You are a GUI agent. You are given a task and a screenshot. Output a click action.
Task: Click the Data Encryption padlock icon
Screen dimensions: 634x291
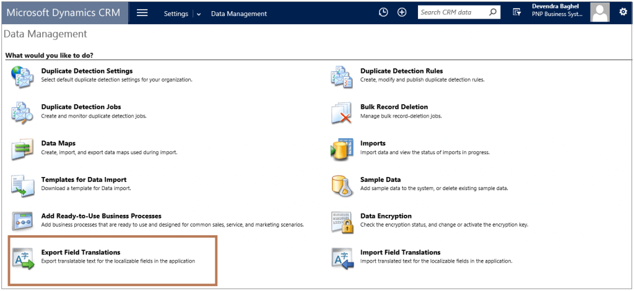tap(342, 222)
